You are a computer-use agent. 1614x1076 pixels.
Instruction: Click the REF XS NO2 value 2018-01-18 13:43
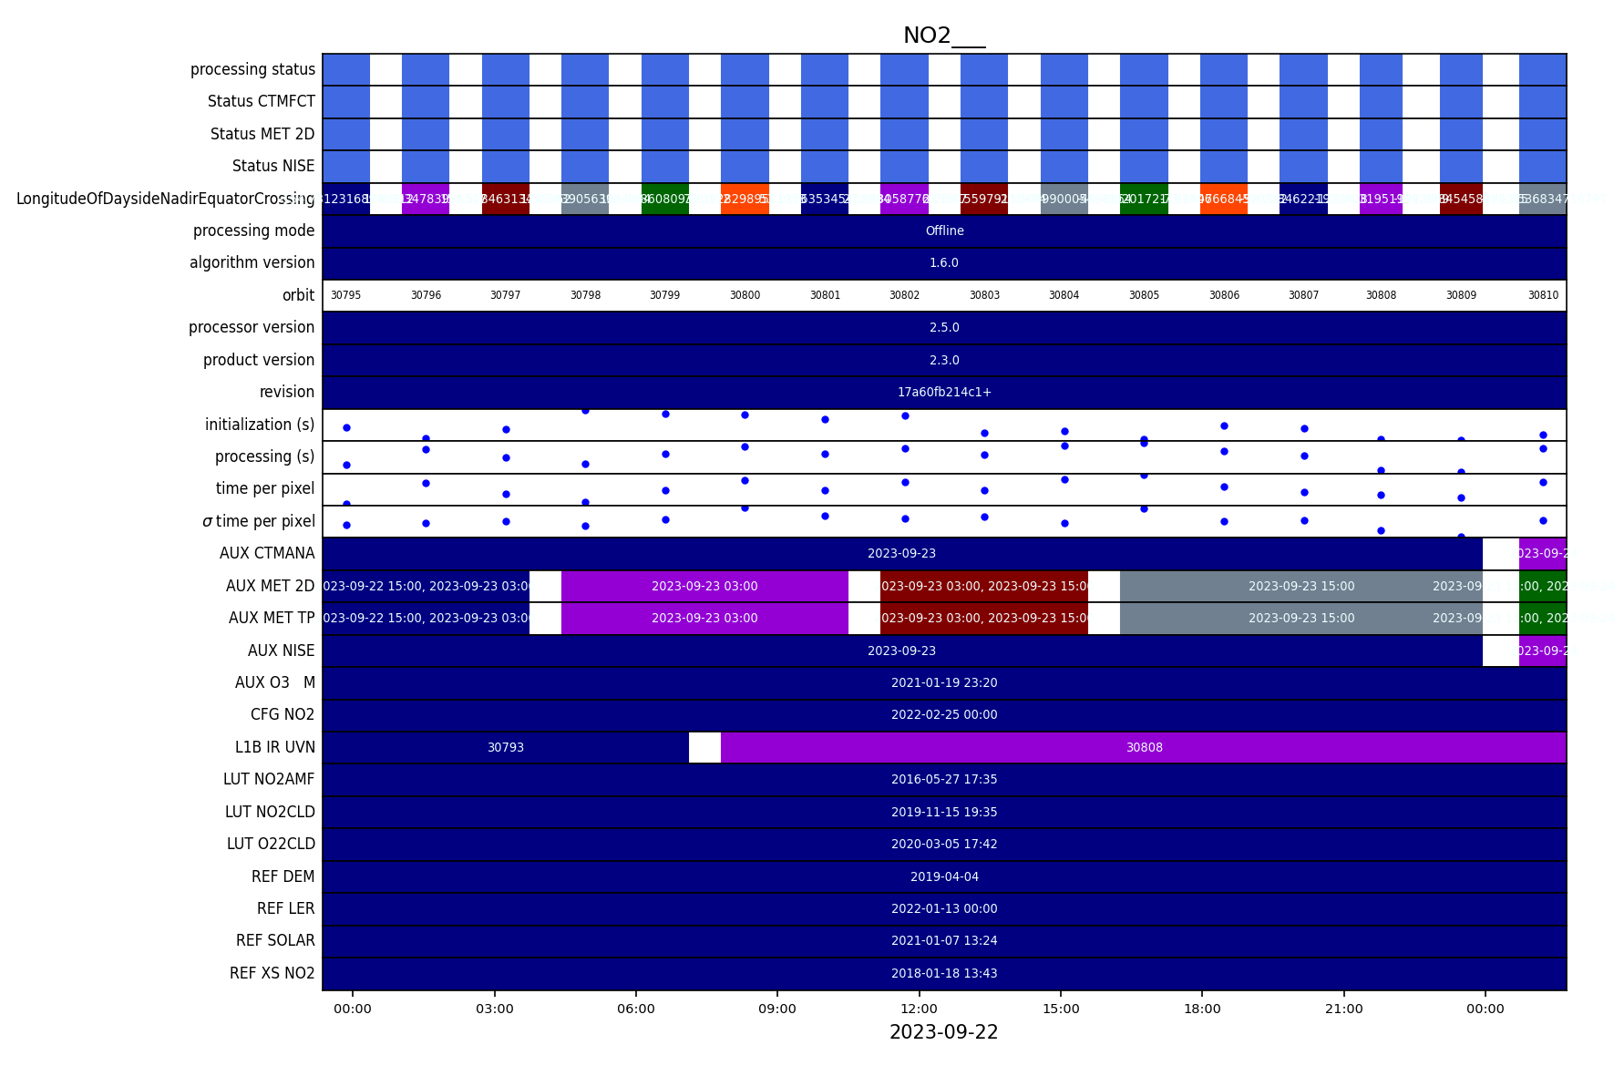pyautogui.click(x=943, y=973)
